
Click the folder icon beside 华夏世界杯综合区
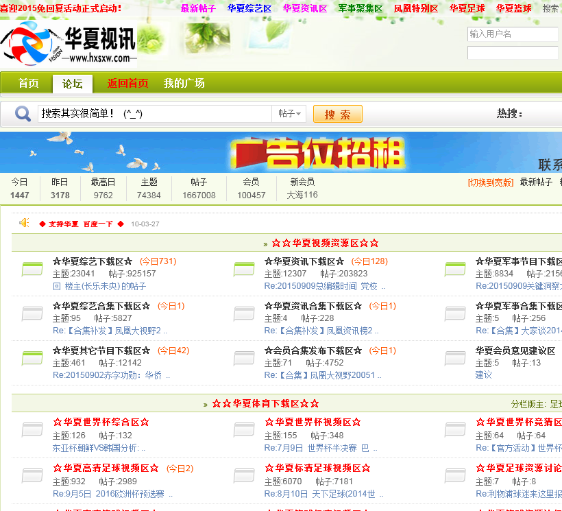(32, 430)
